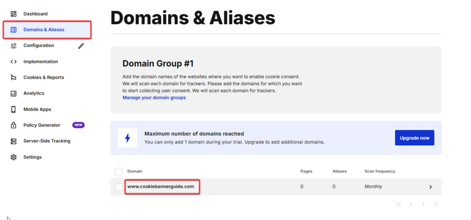471x220 pixels.
Task: Click the Cookies & Reports flag icon
Action: click(14, 77)
